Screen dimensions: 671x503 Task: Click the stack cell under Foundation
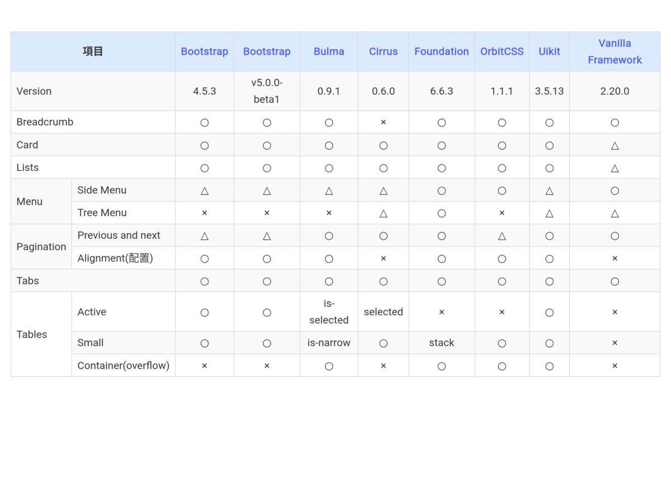(x=442, y=343)
